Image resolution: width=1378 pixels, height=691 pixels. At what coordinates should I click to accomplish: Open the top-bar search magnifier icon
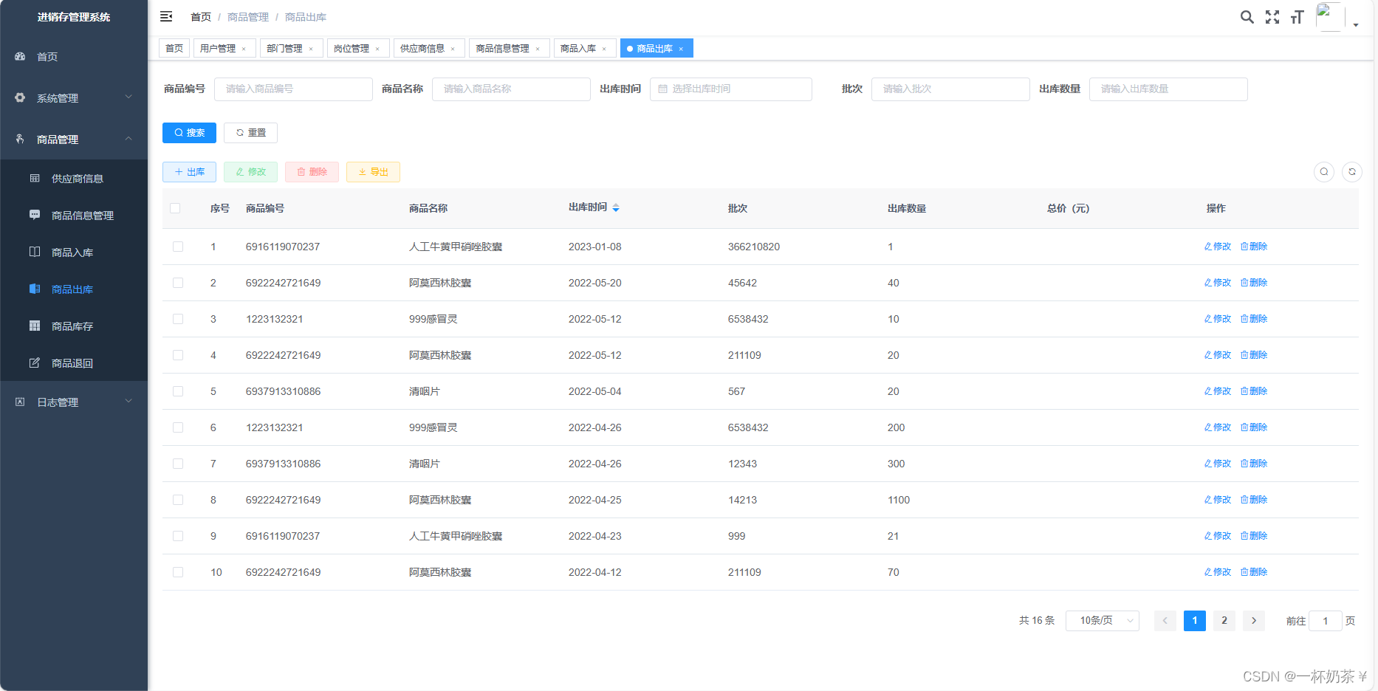click(1247, 17)
